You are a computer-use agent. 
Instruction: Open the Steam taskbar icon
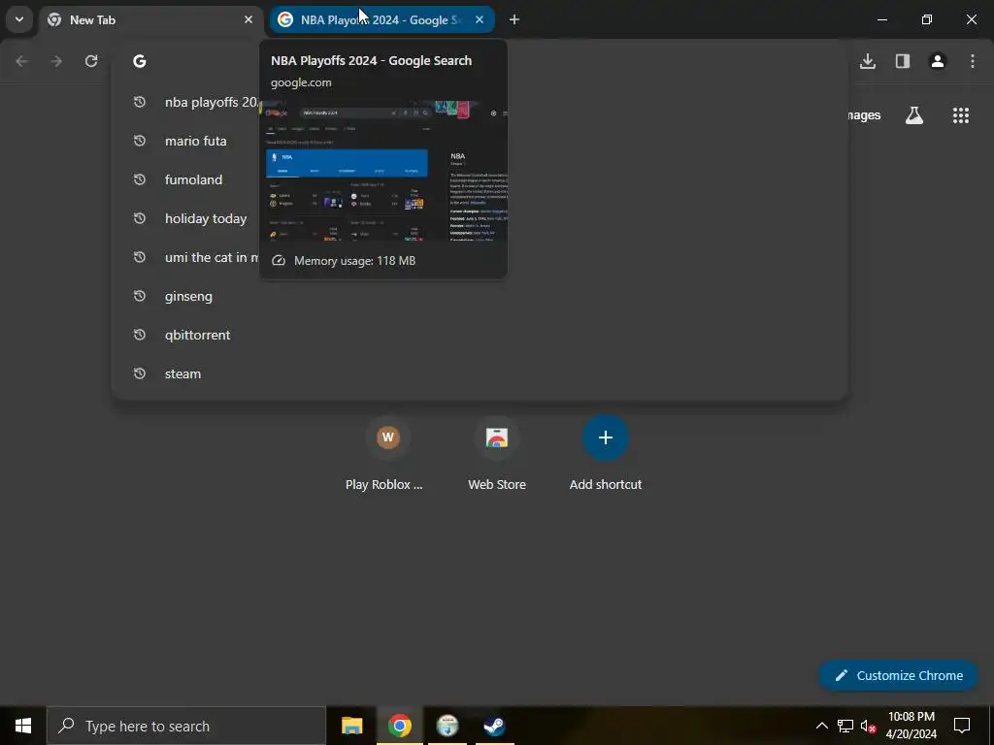[494, 726]
